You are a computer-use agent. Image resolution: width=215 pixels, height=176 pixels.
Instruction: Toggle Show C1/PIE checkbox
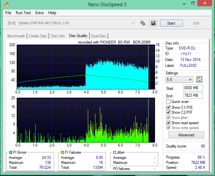168,107
